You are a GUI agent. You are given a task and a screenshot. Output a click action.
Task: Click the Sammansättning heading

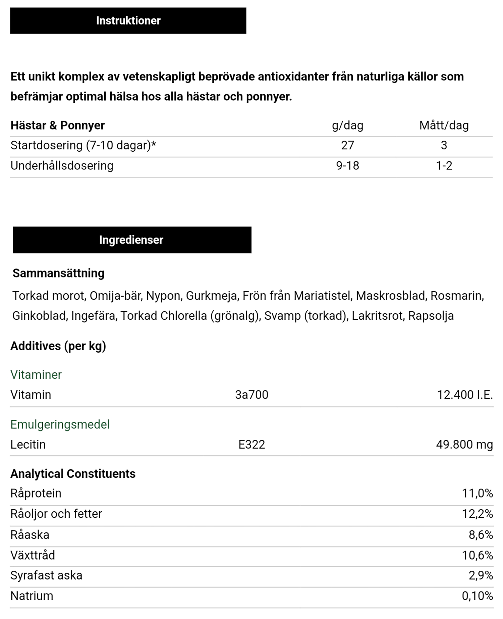click(x=59, y=273)
